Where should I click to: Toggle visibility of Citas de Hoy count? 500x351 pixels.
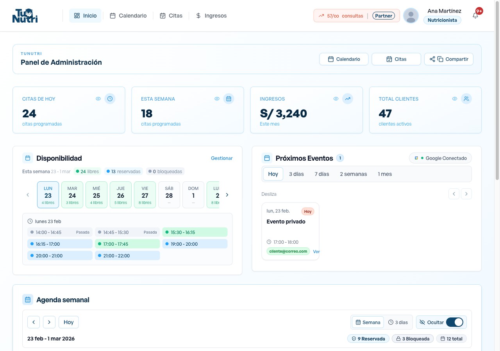coord(98,99)
